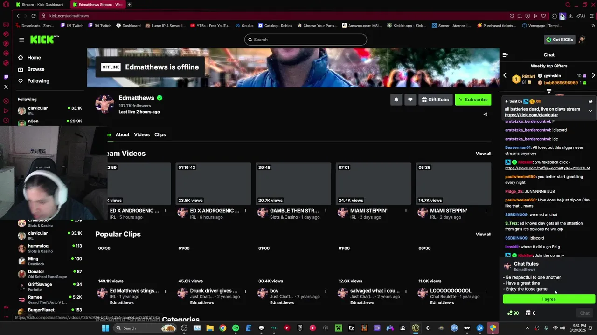Open options for Drunk driver gives clip
The image size is (597, 335).
click(x=245, y=291)
